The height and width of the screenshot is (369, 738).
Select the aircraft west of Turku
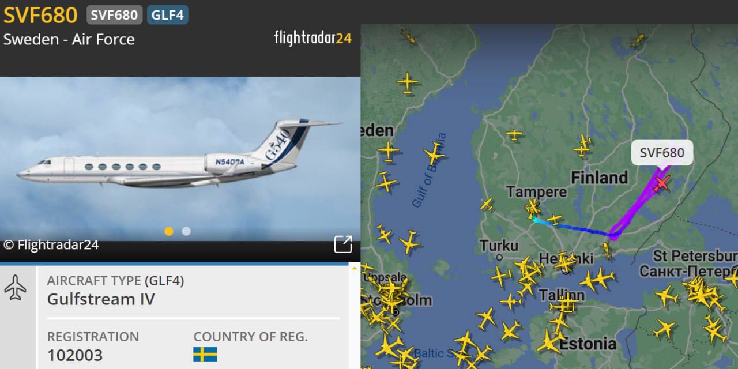[410, 242]
